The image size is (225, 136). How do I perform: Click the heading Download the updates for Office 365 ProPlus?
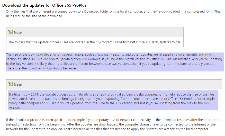click(x=44, y=5)
